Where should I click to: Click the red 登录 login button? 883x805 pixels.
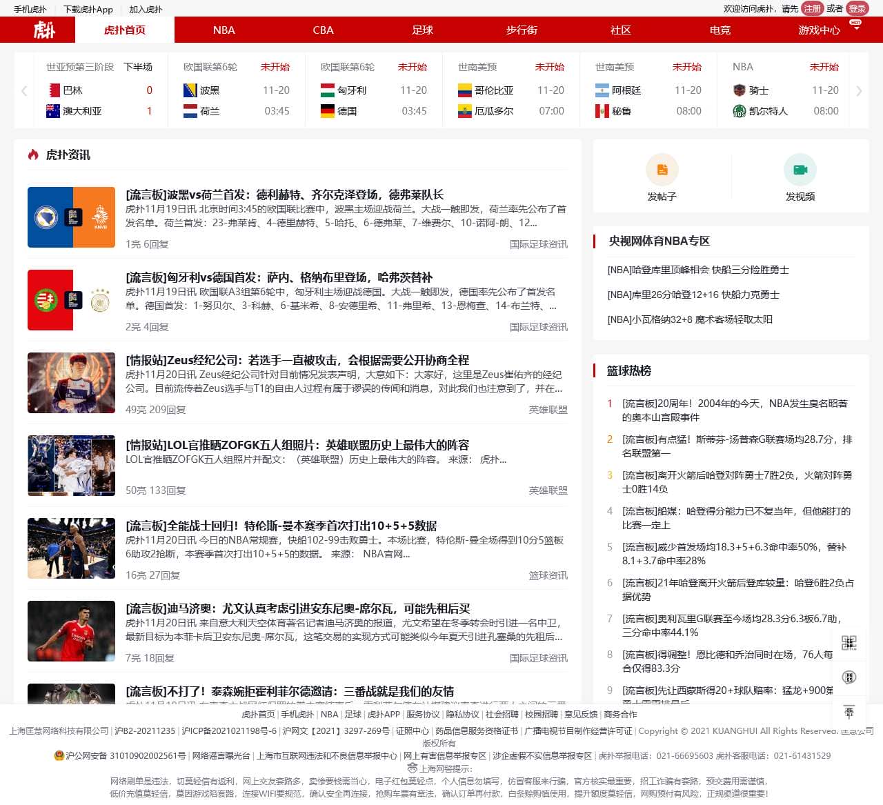[857, 8]
